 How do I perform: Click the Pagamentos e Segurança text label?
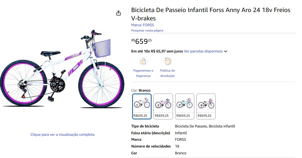143,73
